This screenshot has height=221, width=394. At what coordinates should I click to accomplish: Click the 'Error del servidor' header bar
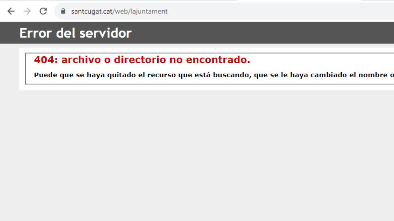pyautogui.click(x=76, y=33)
